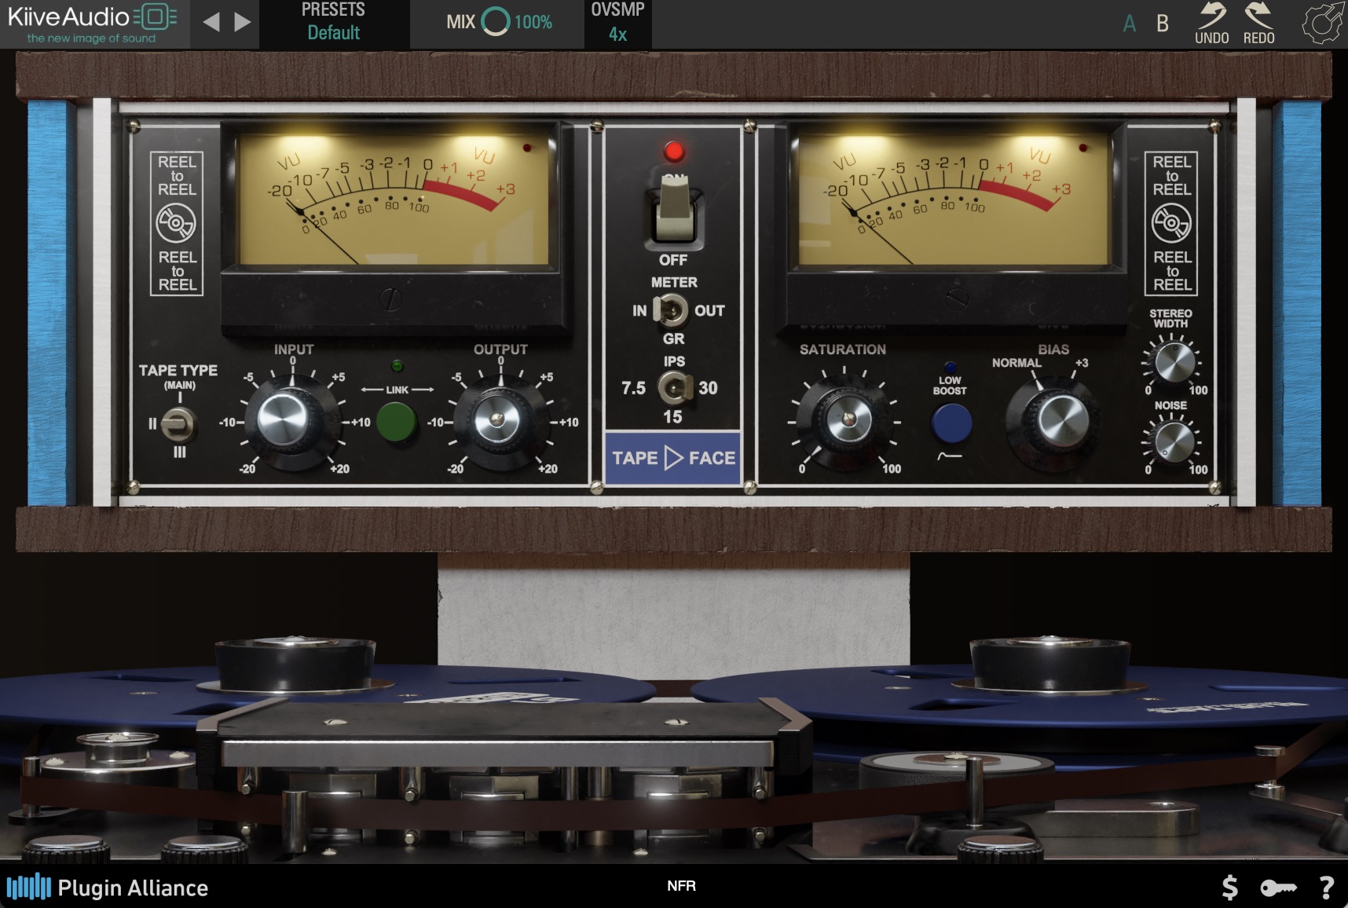The height and width of the screenshot is (908, 1348).
Task: Enable the green LINK button
Action: (x=397, y=422)
